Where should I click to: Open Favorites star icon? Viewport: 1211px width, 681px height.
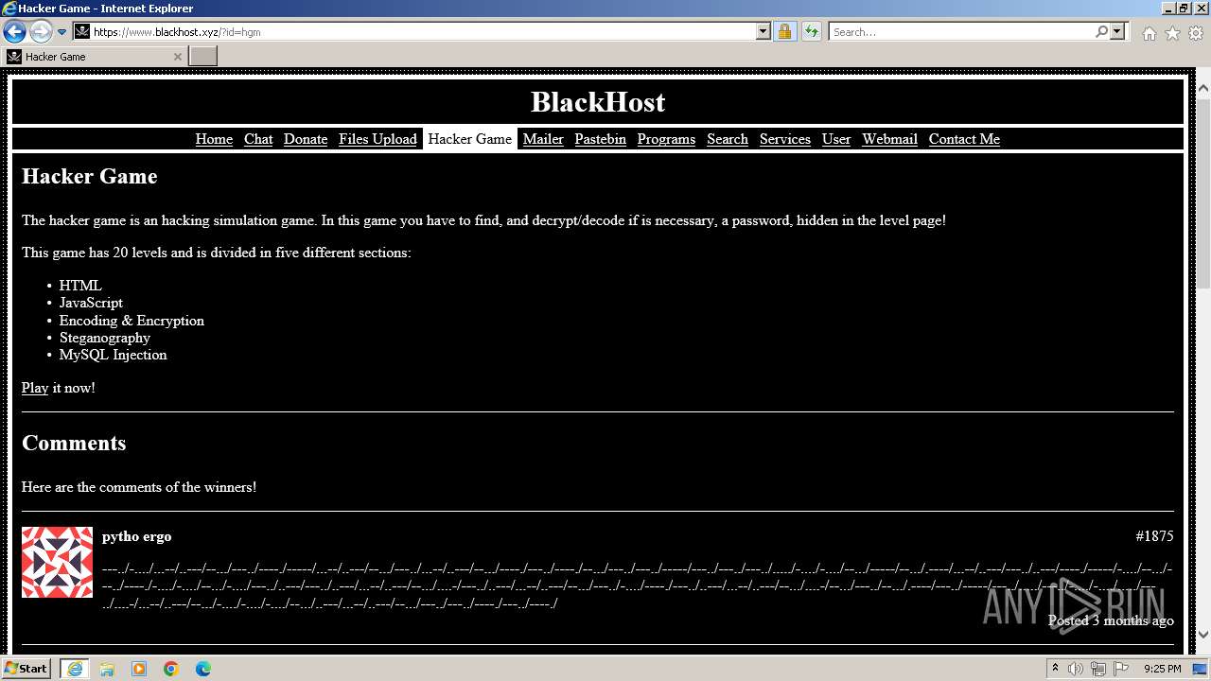point(1172,33)
